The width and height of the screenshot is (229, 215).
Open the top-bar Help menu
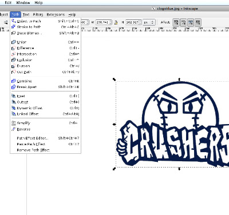pos(38,3)
